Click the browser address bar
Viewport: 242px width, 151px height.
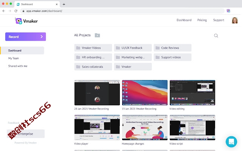(122, 11)
